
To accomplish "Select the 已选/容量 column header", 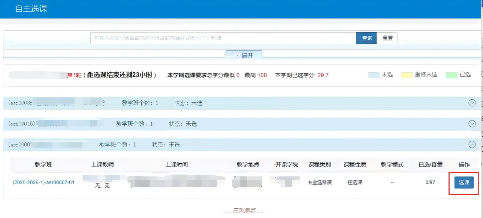I will click(x=431, y=164).
